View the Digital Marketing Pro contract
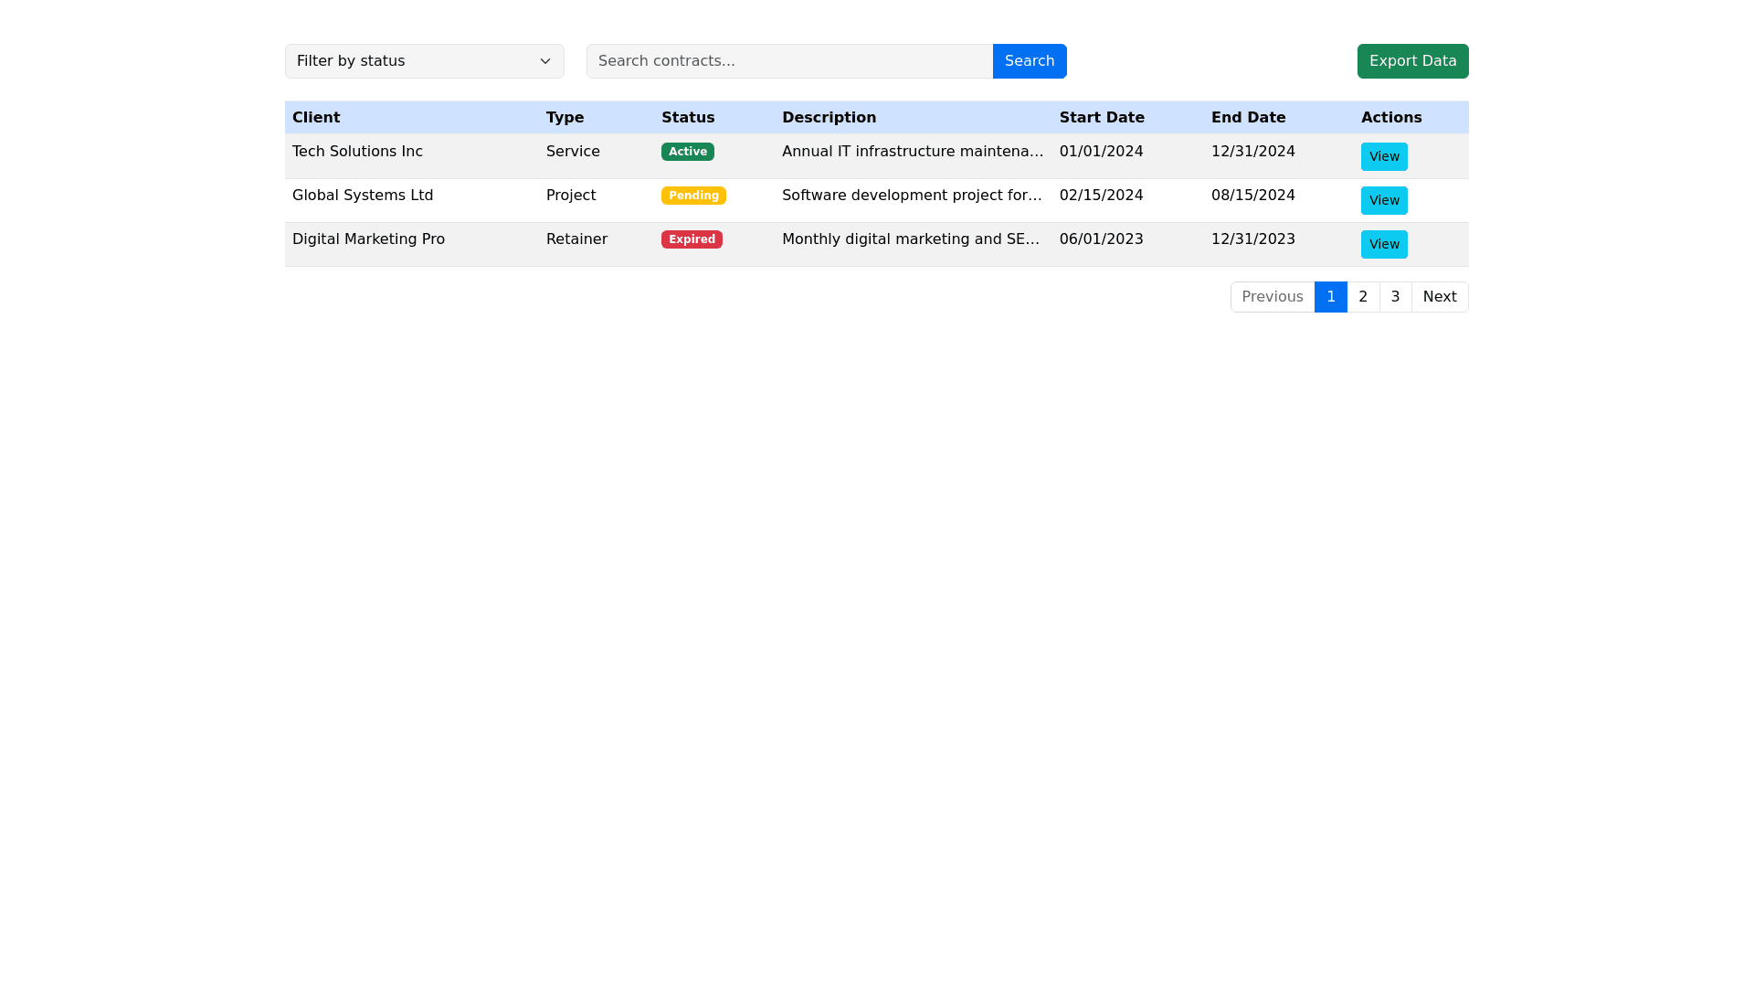 click(1383, 244)
